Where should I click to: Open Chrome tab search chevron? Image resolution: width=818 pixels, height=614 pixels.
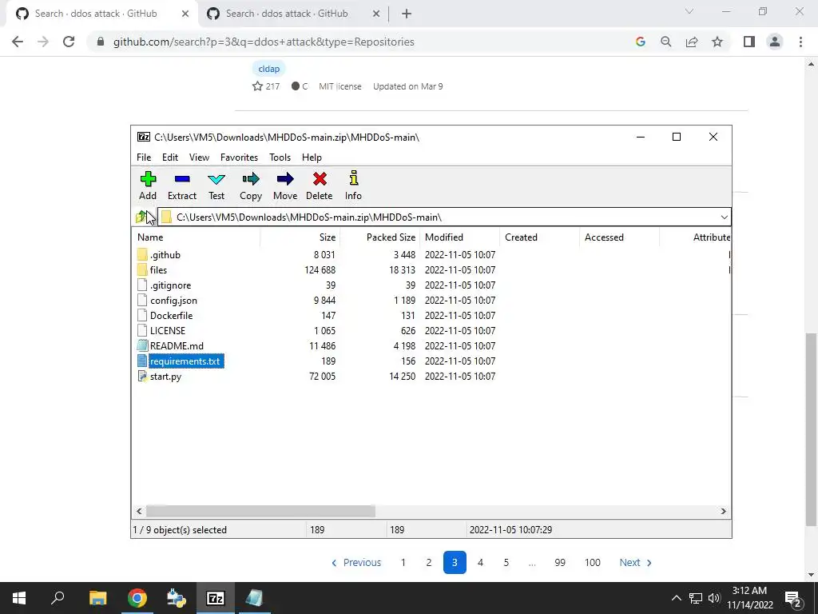coord(689,11)
